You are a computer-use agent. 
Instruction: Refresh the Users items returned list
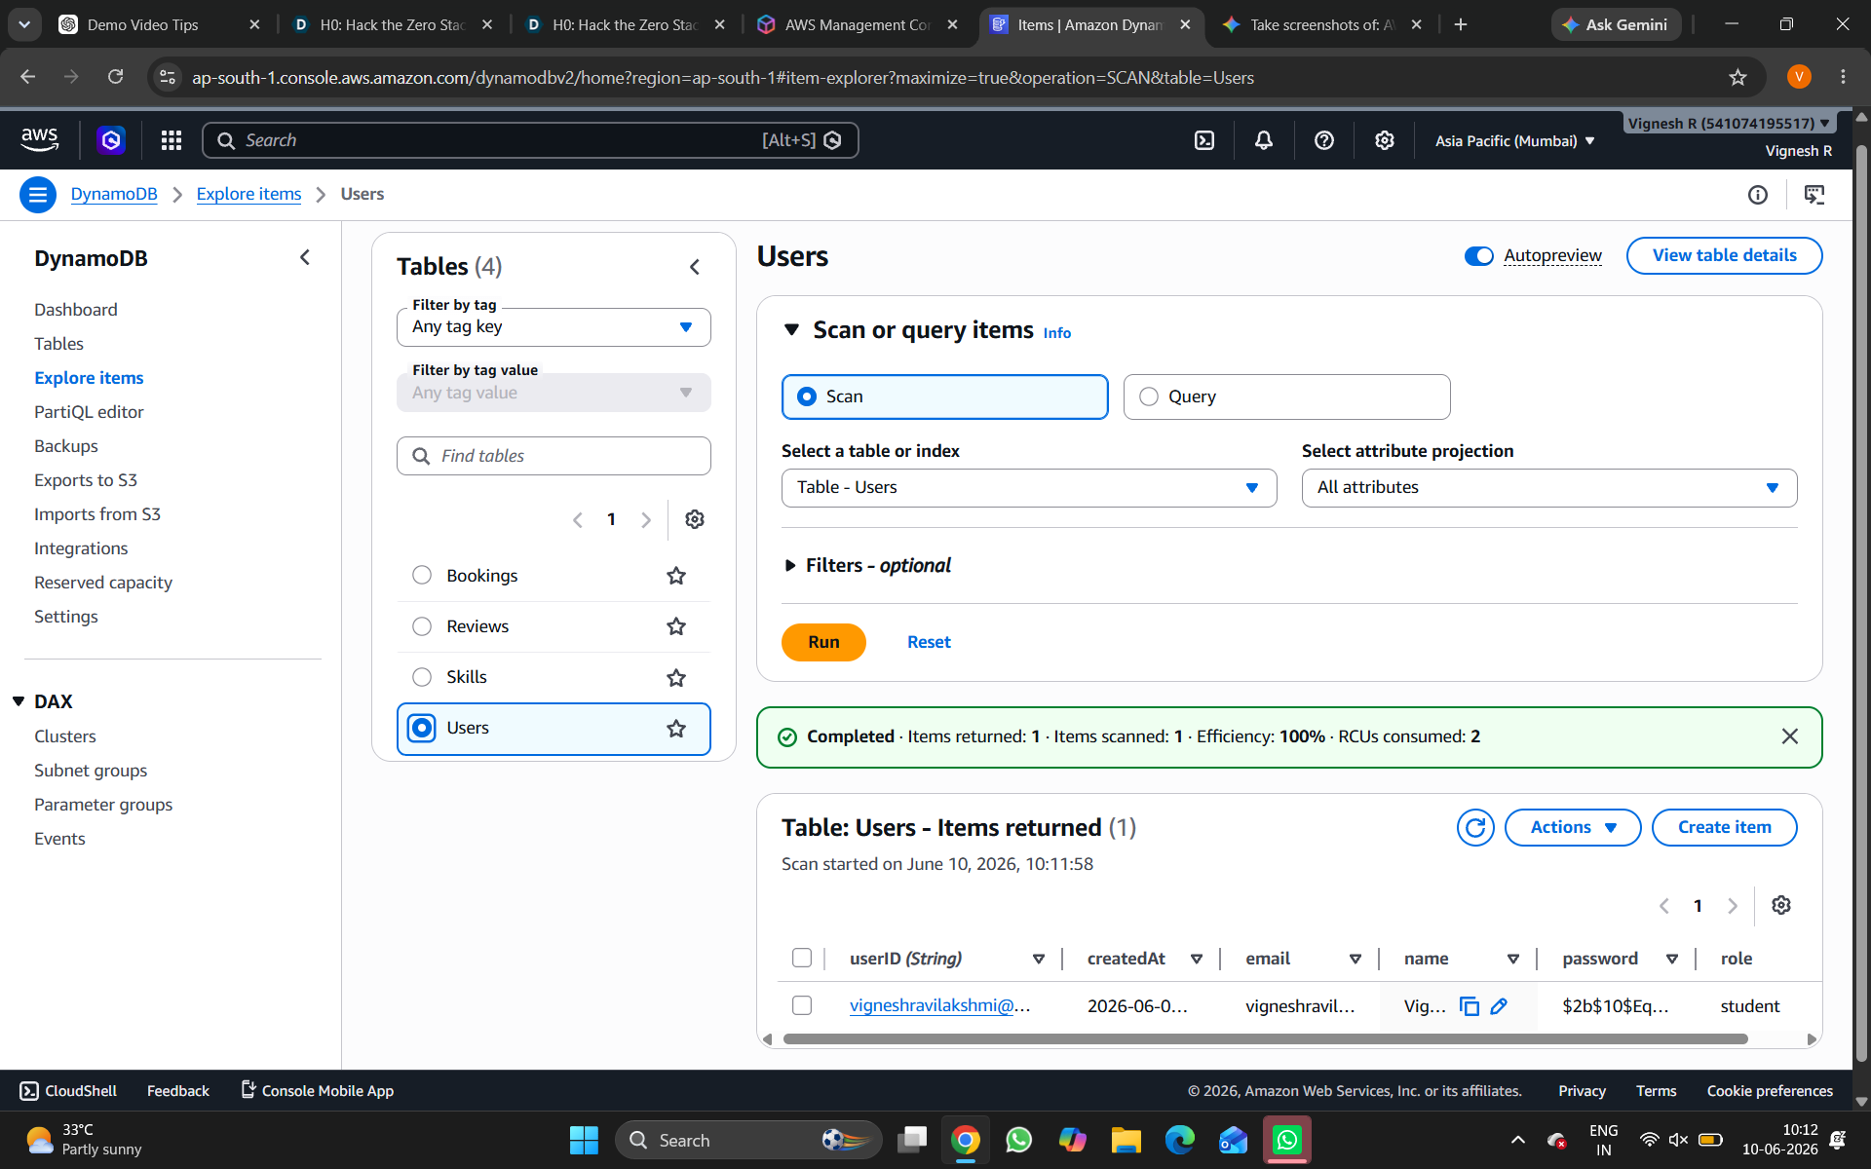click(1475, 828)
